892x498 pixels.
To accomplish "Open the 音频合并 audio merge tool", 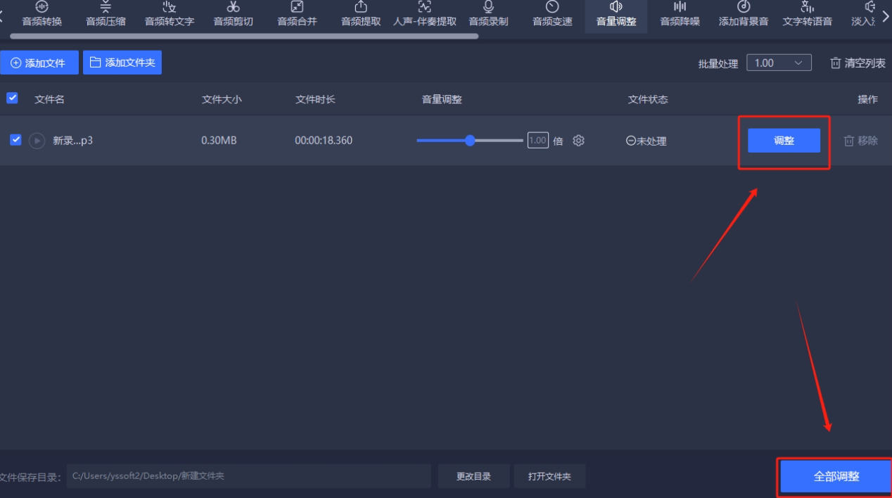I will tap(297, 15).
